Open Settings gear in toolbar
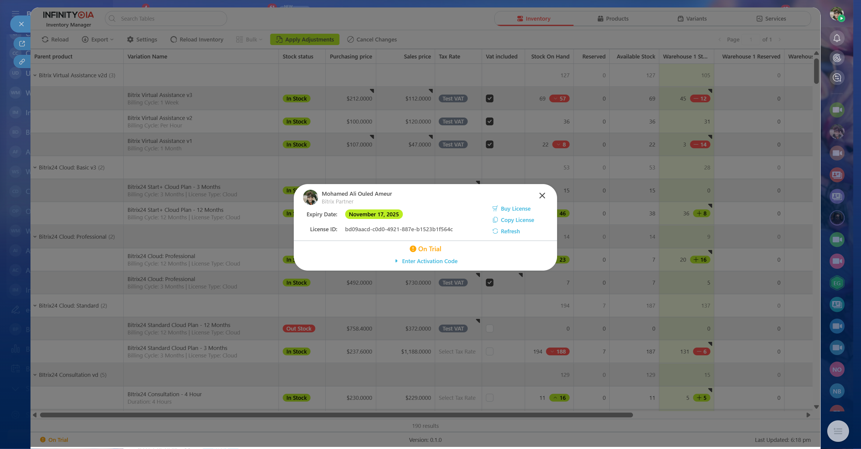This screenshot has height=449, width=861. [130, 39]
